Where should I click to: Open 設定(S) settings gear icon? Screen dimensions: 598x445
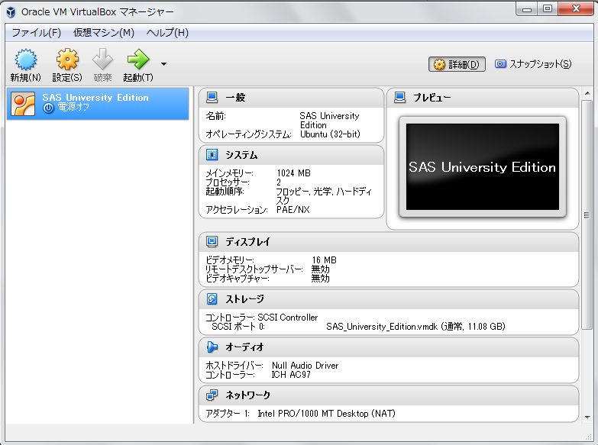tap(67, 60)
